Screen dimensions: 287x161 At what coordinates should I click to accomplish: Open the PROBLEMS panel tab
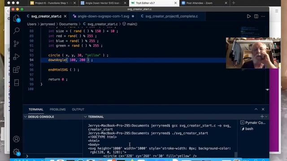tap(57, 109)
